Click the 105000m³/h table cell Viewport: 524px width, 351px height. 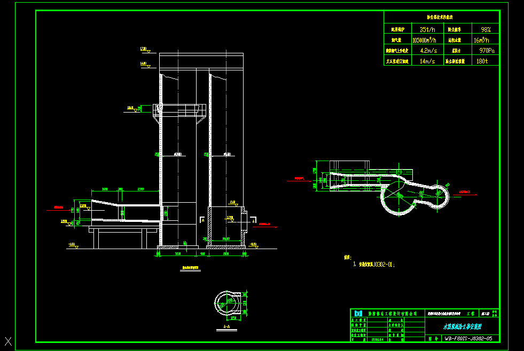click(x=425, y=40)
